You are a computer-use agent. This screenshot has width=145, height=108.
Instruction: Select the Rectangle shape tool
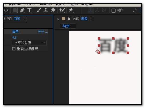[15, 10]
